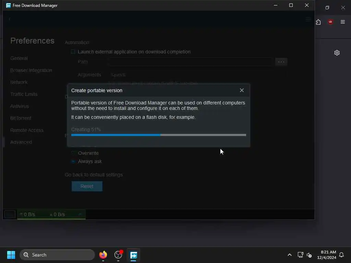Select Advanced preferences section
This screenshot has width=351, height=263.
[x=21, y=142]
